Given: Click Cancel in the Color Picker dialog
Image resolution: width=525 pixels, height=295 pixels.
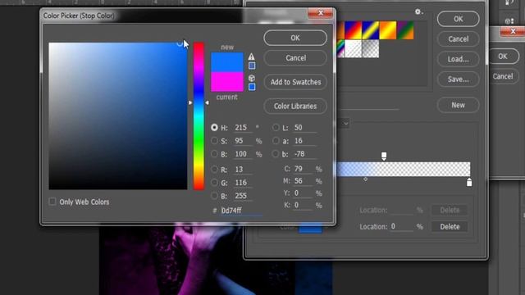Looking at the screenshot, I should coord(295,58).
